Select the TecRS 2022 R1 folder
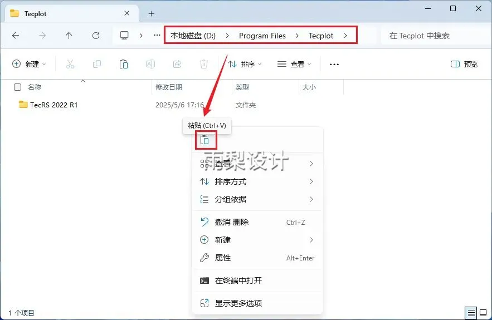The image size is (492, 320). pos(53,105)
